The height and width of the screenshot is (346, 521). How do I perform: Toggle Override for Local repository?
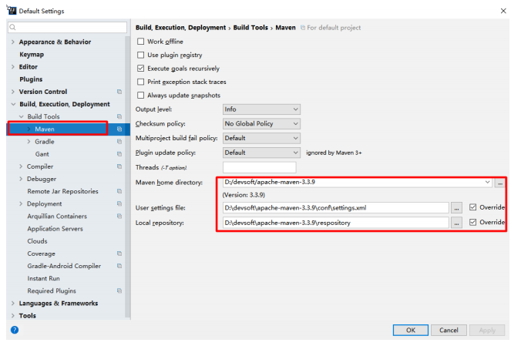click(472, 222)
